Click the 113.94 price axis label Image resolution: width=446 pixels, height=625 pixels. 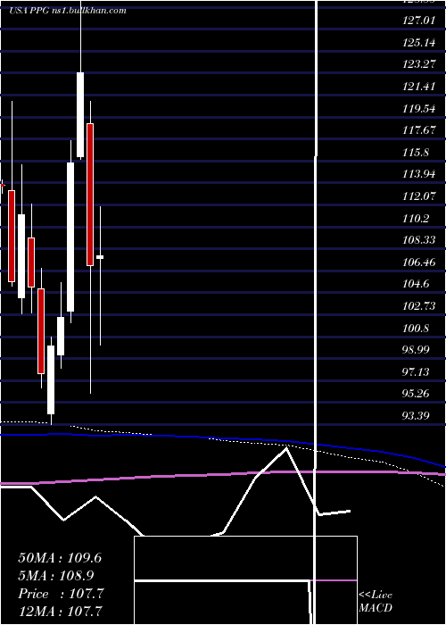tap(418, 174)
